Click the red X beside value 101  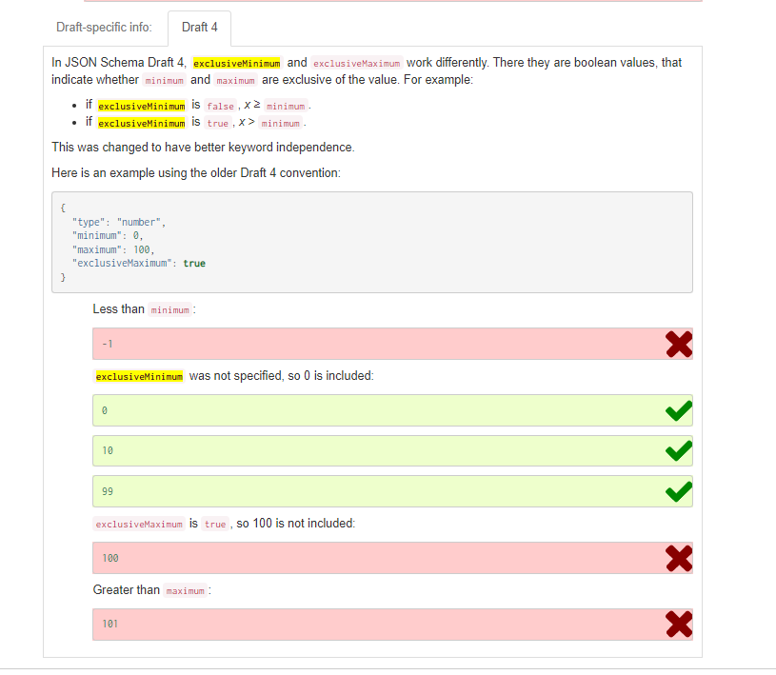(678, 624)
